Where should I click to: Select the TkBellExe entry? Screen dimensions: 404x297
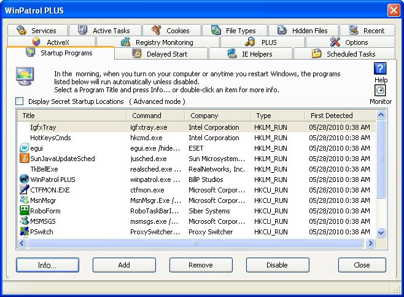click(196, 169)
